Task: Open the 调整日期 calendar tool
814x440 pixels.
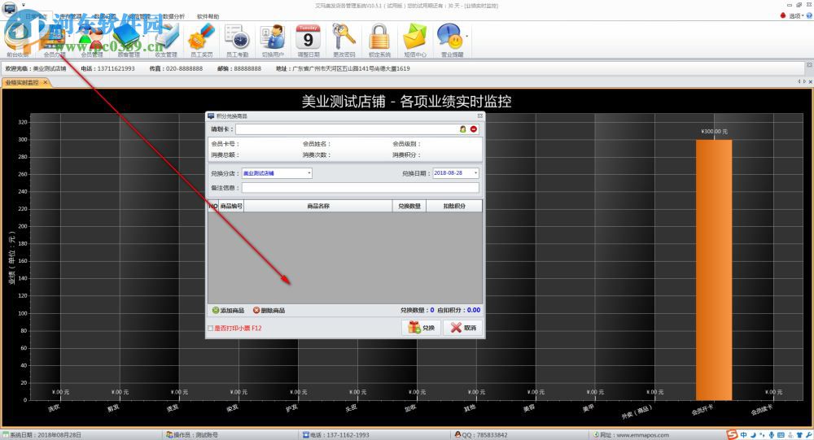Action: (309, 41)
